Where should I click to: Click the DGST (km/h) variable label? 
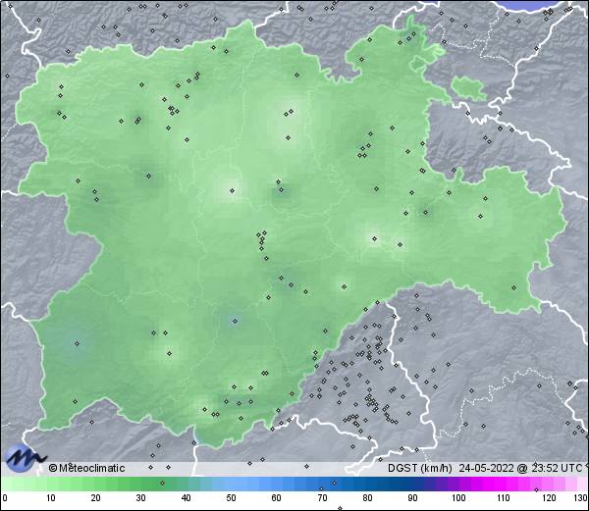pos(420,468)
